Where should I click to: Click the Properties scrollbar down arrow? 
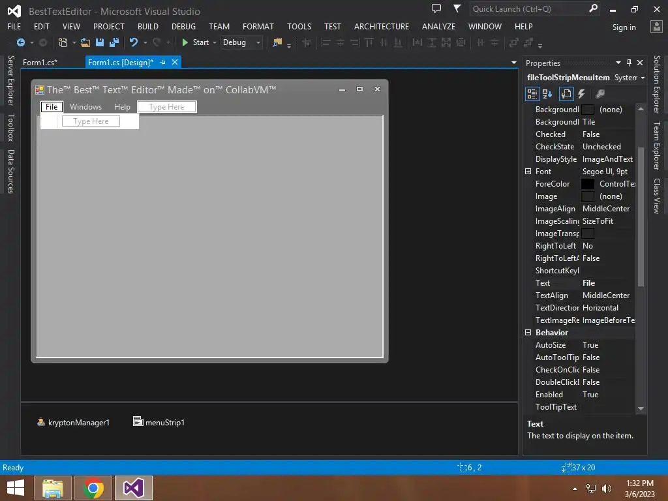coord(641,408)
